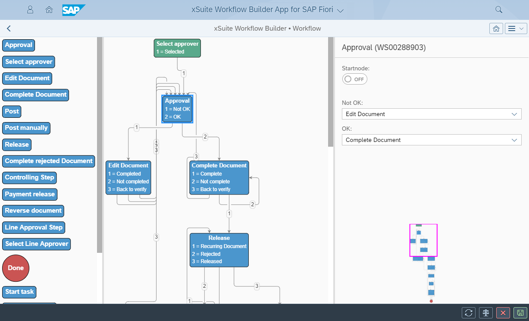This screenshot has height=321, width=529.
Task: Click the red 'Done' node button
Action: (16, 268)
